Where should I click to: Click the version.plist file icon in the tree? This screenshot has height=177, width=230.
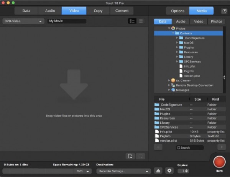181,76
